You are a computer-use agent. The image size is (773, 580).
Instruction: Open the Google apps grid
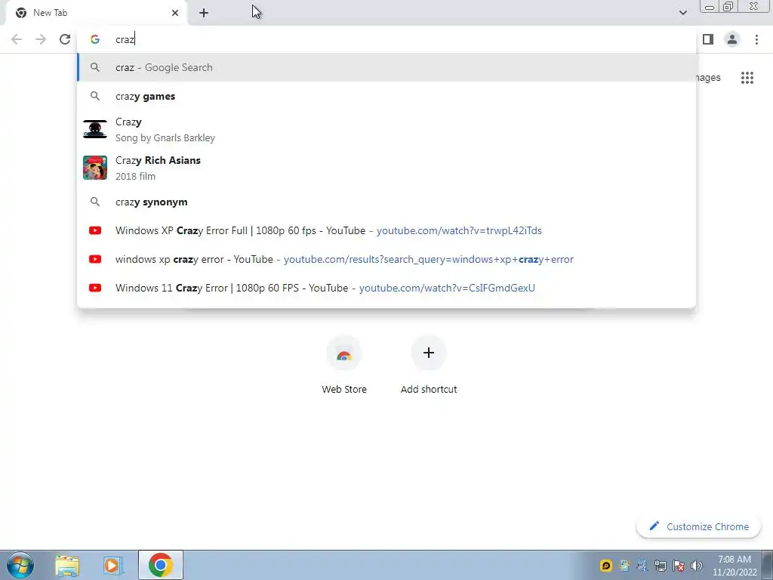point(747,78)
